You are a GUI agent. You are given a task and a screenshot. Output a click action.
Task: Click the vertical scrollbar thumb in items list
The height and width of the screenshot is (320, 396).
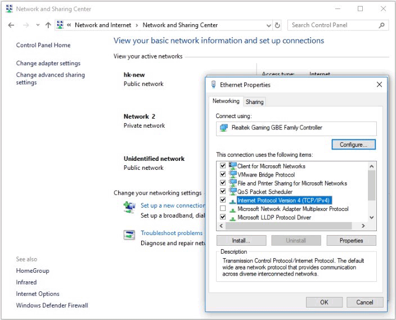coord(371,186)
